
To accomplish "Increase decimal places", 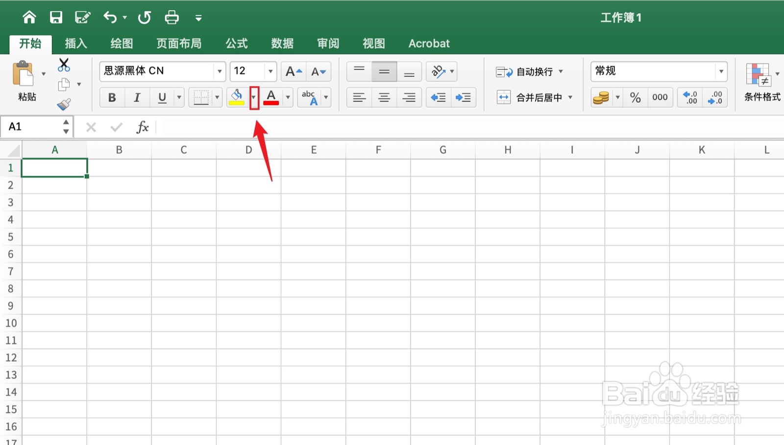I will pyautogui.click(x=690, y=97).
